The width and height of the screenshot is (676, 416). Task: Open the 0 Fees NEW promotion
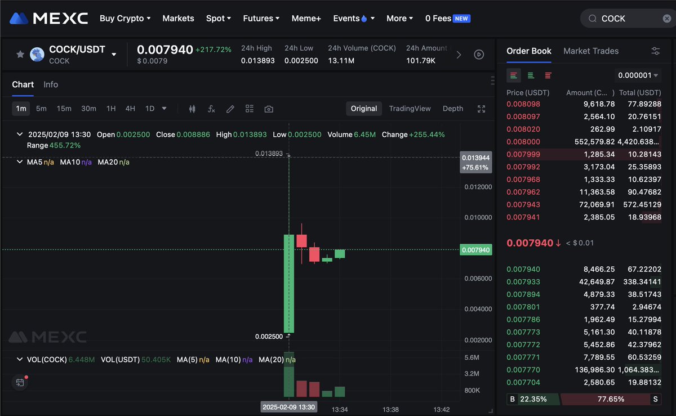click(x=448, y=19)
